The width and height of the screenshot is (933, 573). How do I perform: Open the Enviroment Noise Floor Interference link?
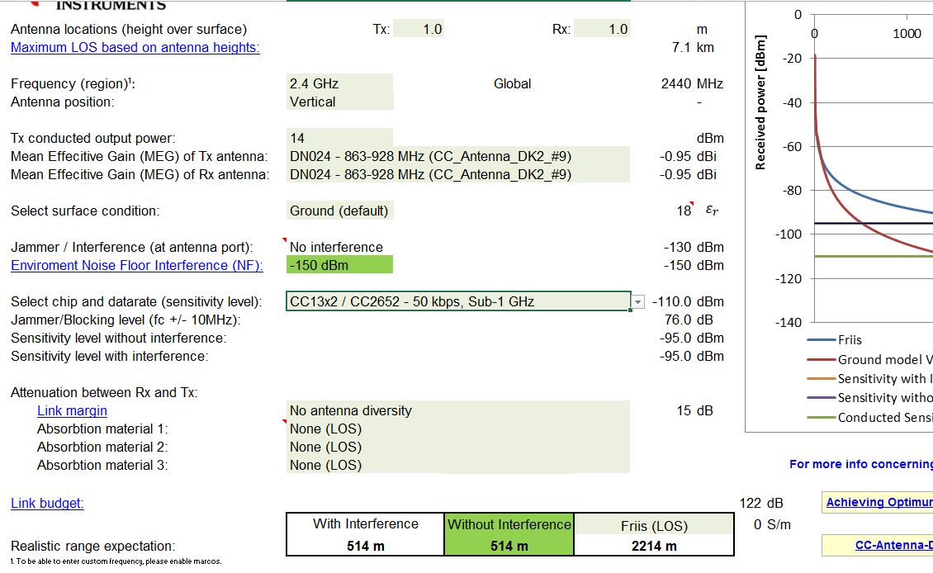coord(136,265)
